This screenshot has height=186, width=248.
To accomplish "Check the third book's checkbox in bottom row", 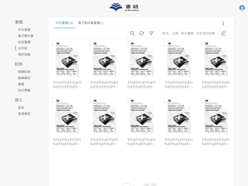I will [129, 101].
